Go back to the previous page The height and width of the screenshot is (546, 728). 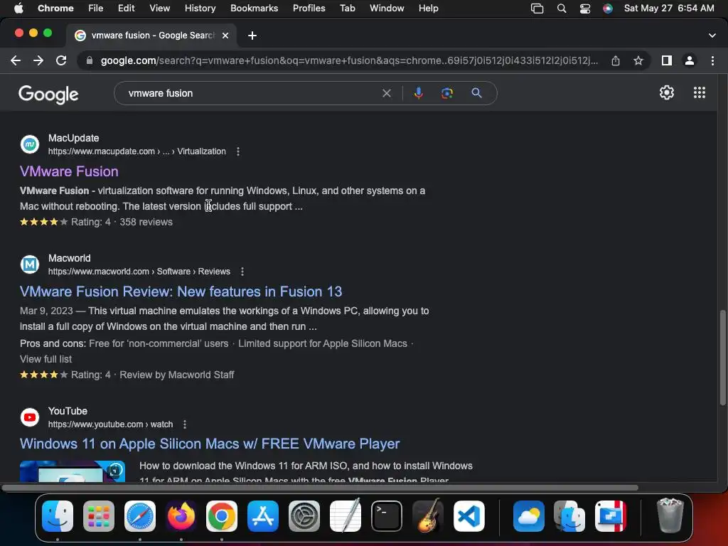pyautogui.click(x=16, y=60)
